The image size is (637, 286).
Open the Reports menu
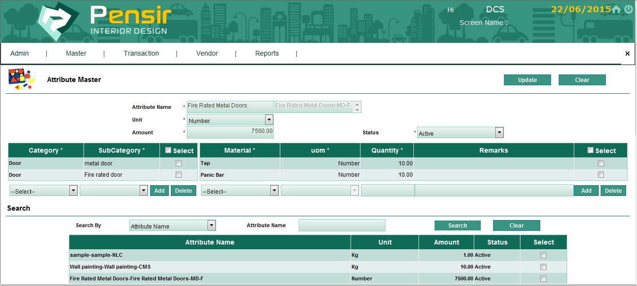[x=267, y=54]
